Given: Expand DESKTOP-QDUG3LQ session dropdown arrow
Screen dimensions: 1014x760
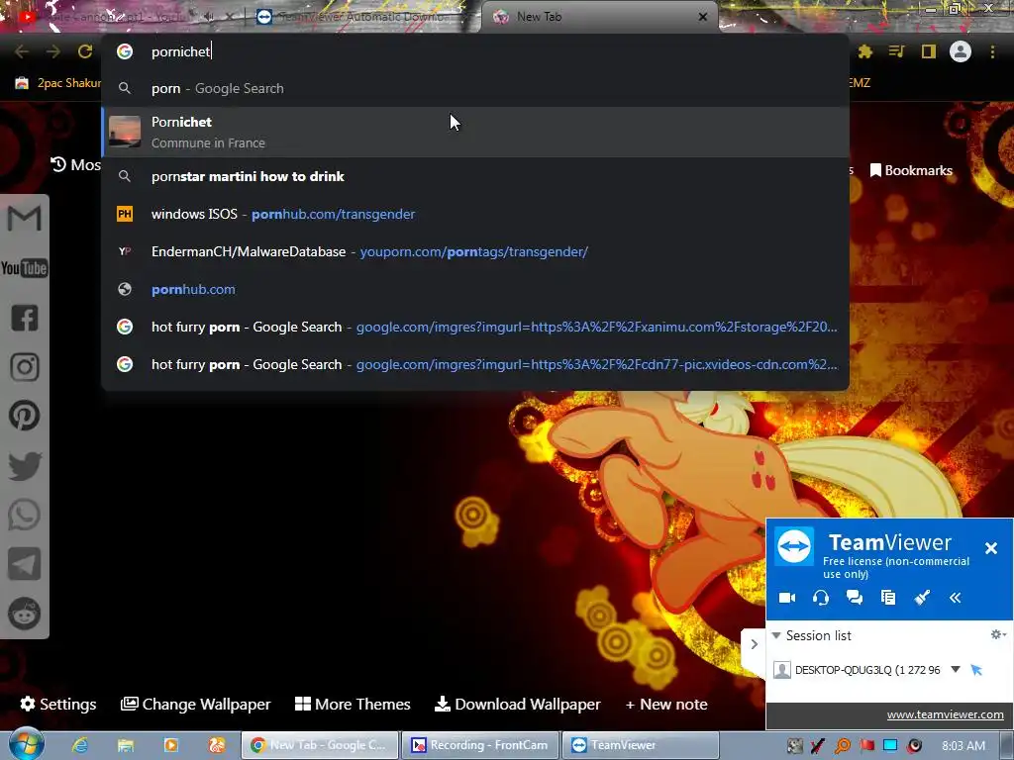Looking at the screenshot, I should 956,670.
